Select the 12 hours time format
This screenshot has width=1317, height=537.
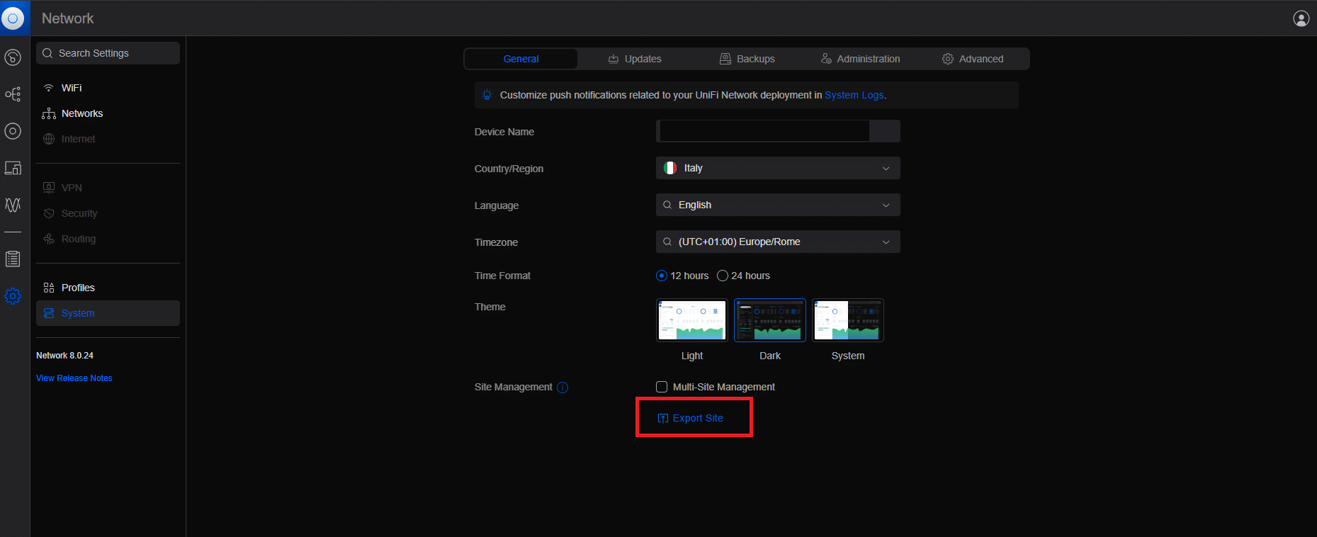[x=662, y=276]
